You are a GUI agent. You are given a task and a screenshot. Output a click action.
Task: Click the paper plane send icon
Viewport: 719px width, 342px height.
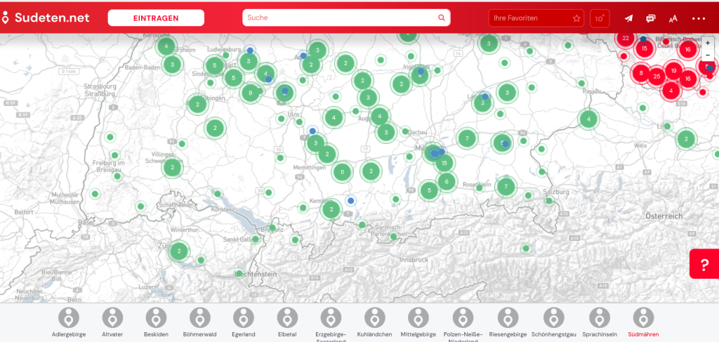(x=628, y=18)
